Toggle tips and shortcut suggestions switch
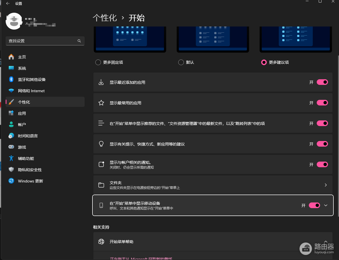This screenshot has width=339, height=260. point(322,144)
